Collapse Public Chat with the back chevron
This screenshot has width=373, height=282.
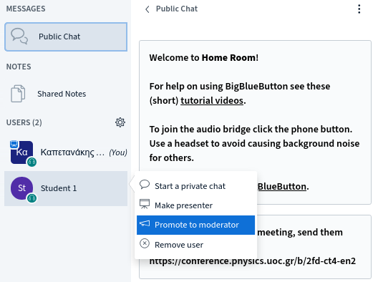pos(147,9)
